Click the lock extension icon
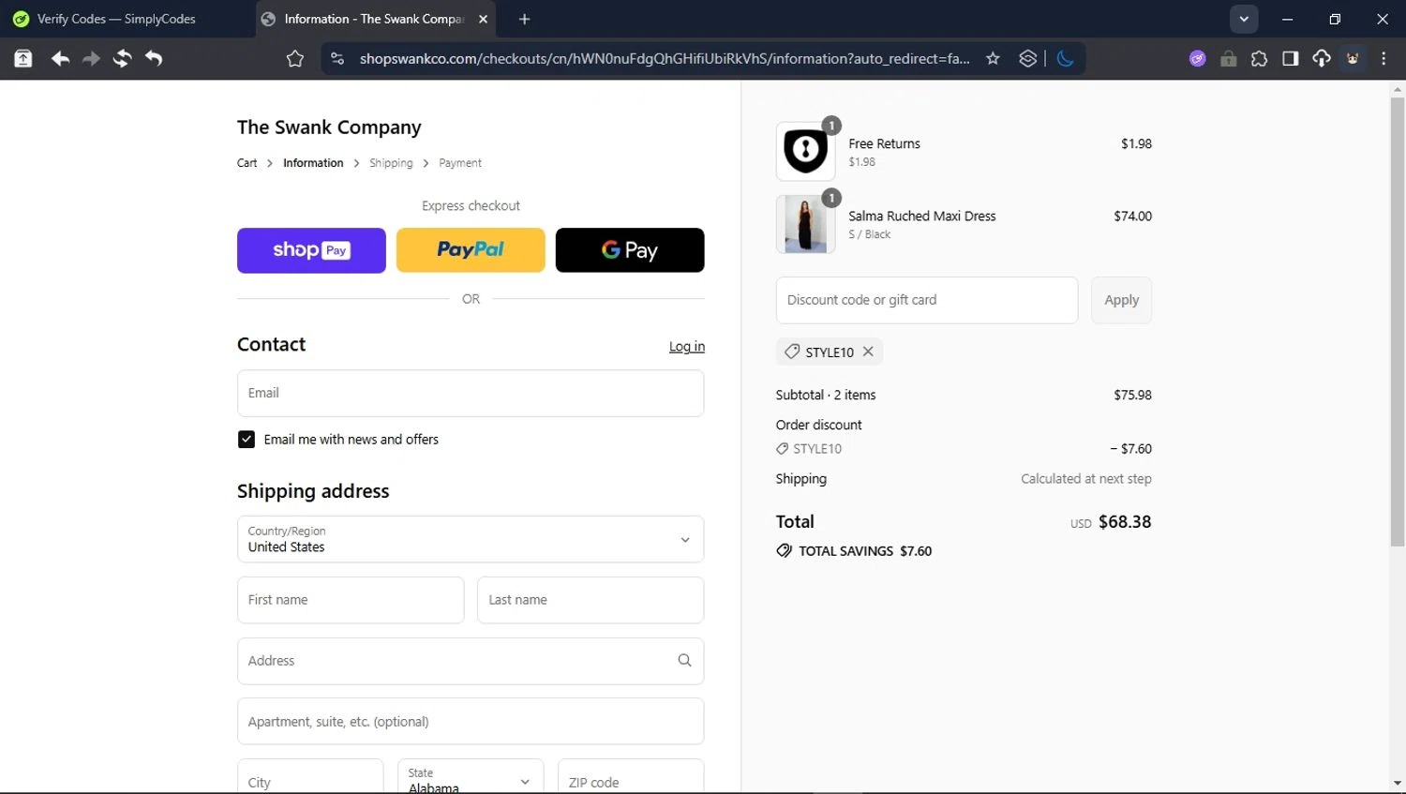1406x794 pixels. coord(1228,58)
